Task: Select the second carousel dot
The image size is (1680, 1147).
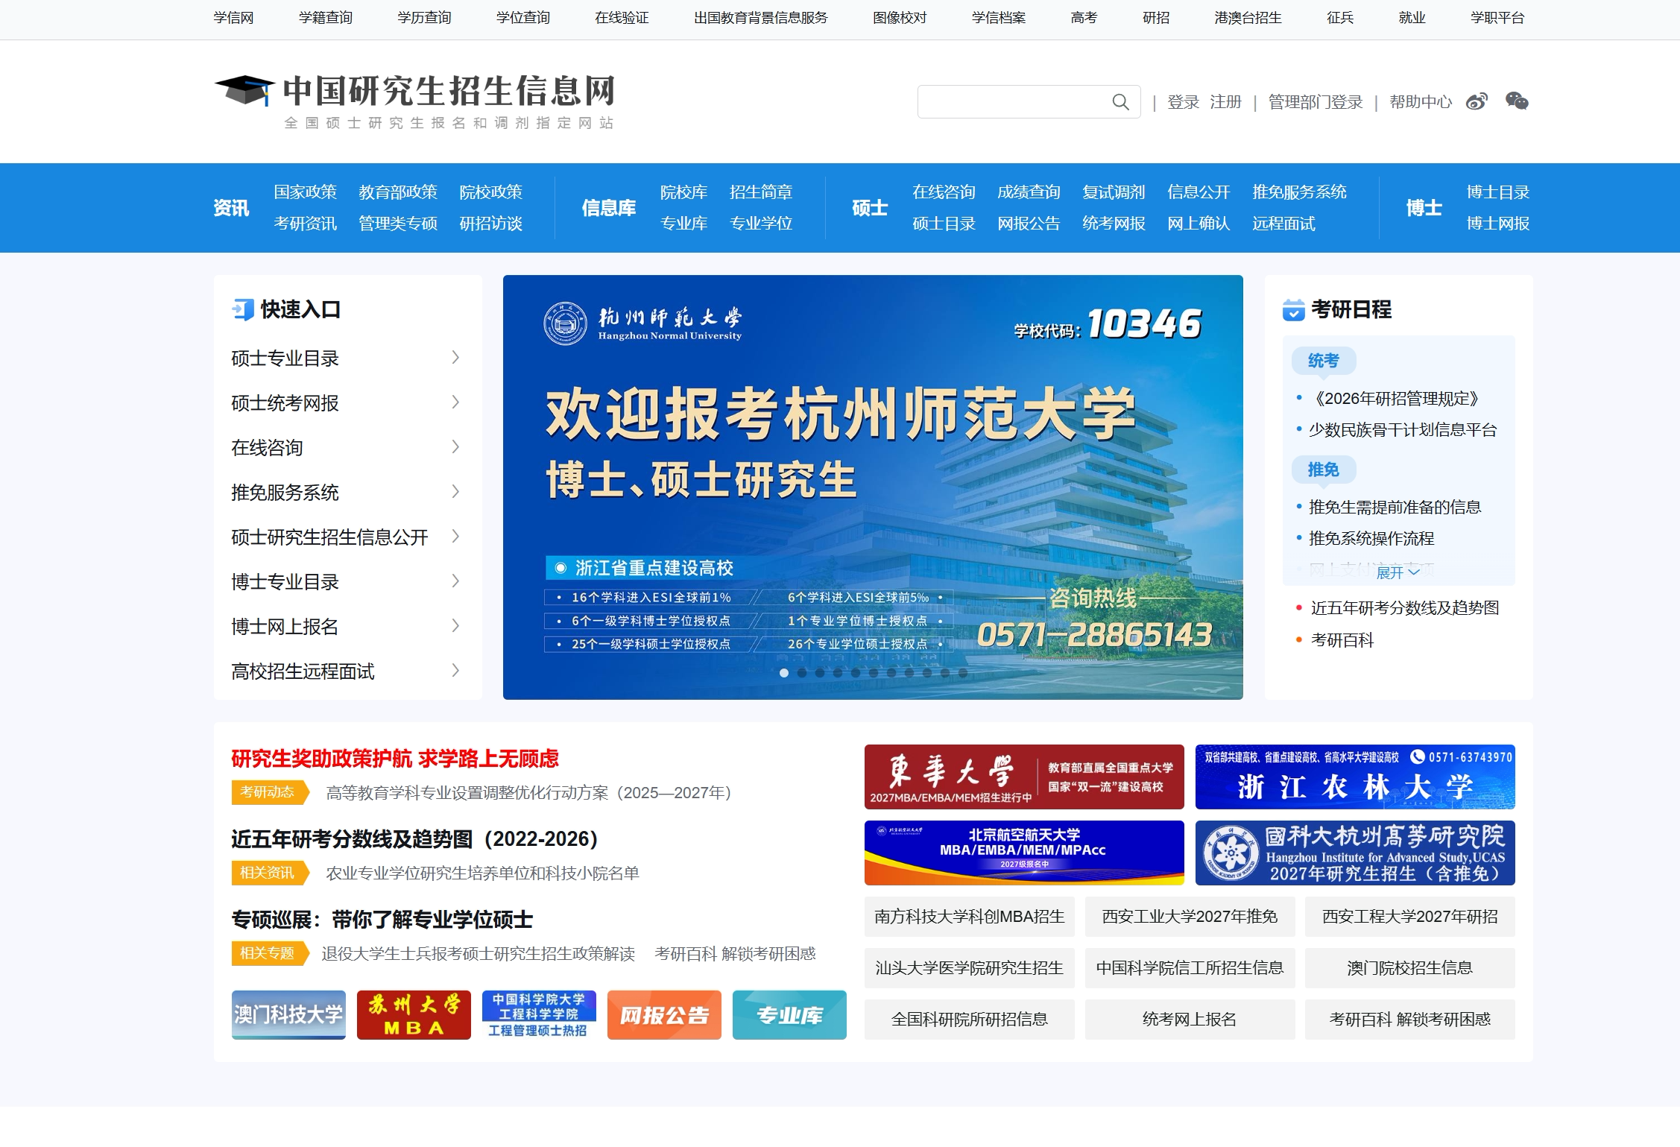Action: pos(802,673)
